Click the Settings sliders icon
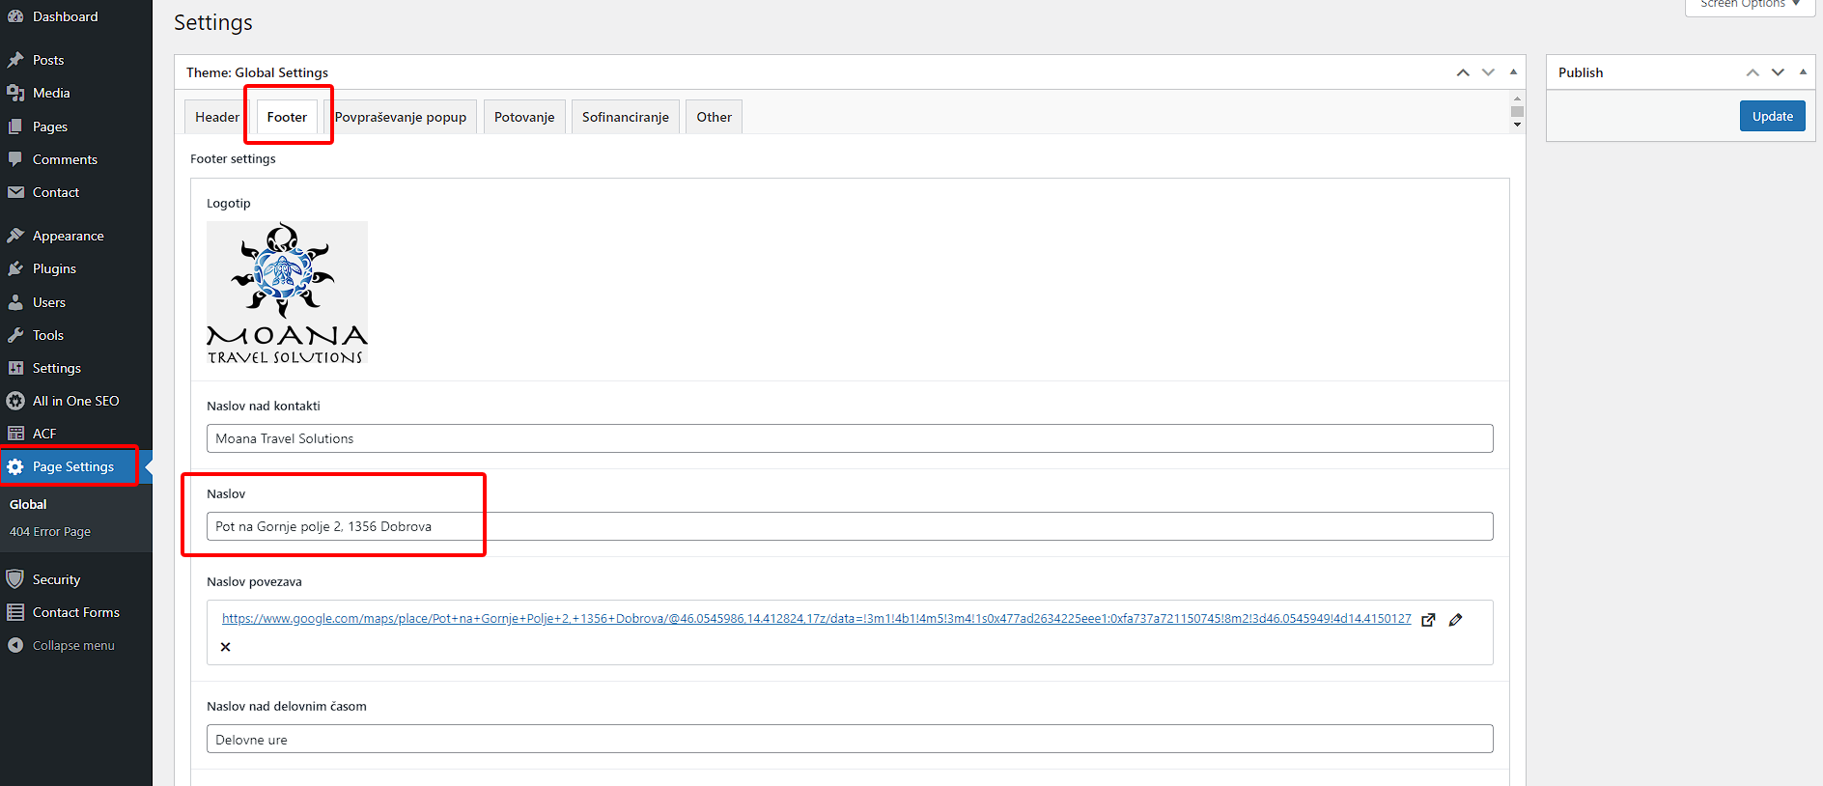This screenshot has height=786, width=1823. coord(15,368)
